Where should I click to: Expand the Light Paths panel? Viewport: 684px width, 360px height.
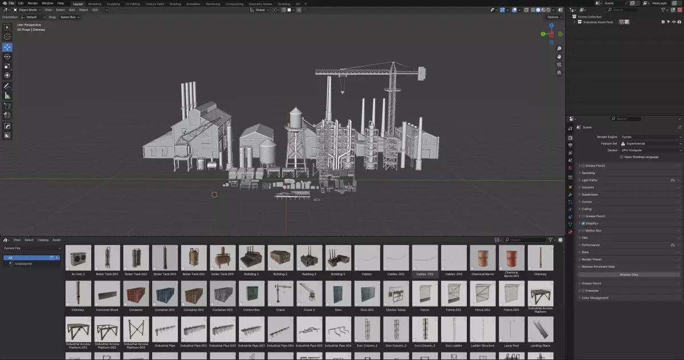630,180
